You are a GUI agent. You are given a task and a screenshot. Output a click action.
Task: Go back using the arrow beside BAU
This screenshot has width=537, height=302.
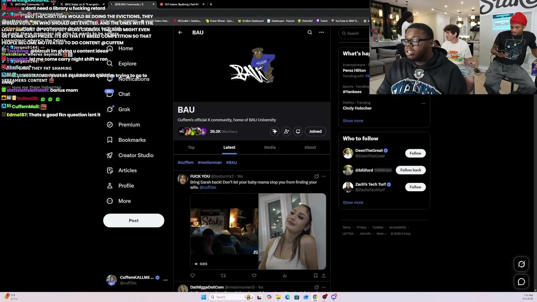coord(180,32)
